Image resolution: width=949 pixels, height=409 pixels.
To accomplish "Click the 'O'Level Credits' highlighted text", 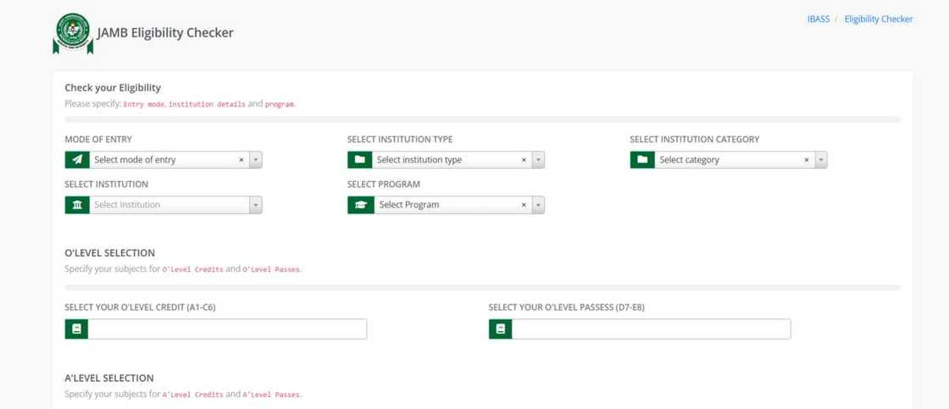I will coord(192,270).
